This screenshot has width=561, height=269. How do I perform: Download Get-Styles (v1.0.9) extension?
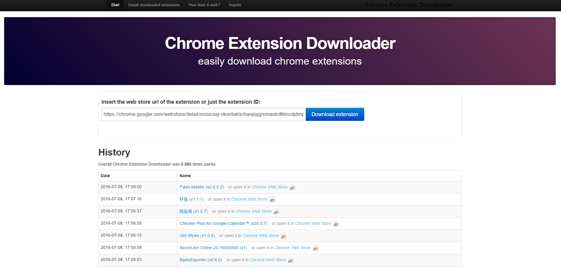pos(197,236)
